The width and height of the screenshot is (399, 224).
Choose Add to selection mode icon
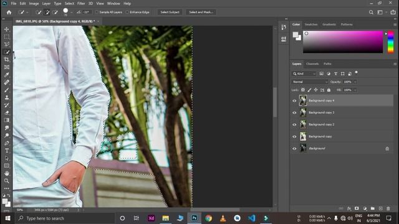(x=47, y=12)
